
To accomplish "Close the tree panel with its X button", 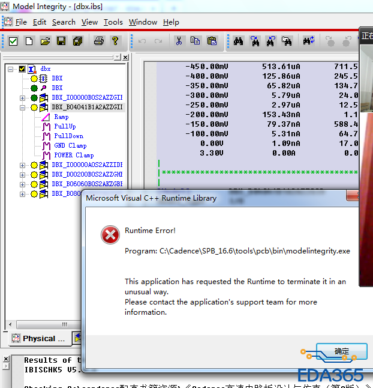I will (125, 58).
